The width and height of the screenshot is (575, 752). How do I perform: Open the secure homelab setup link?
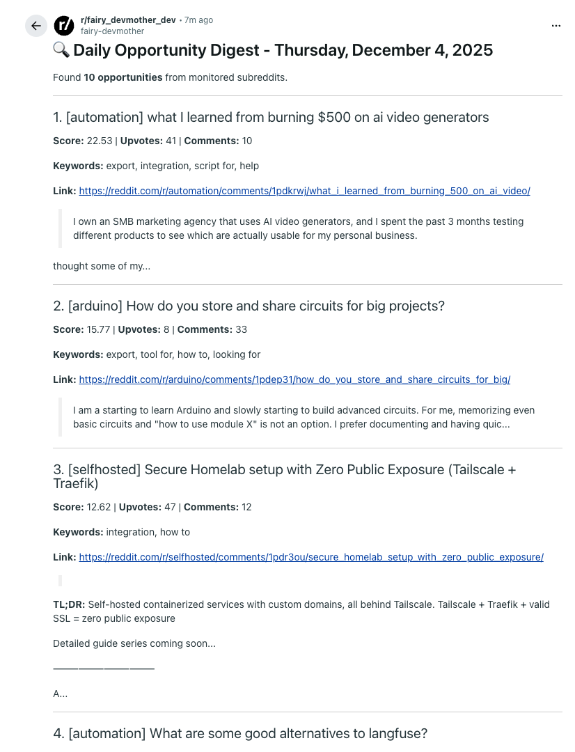310,557
